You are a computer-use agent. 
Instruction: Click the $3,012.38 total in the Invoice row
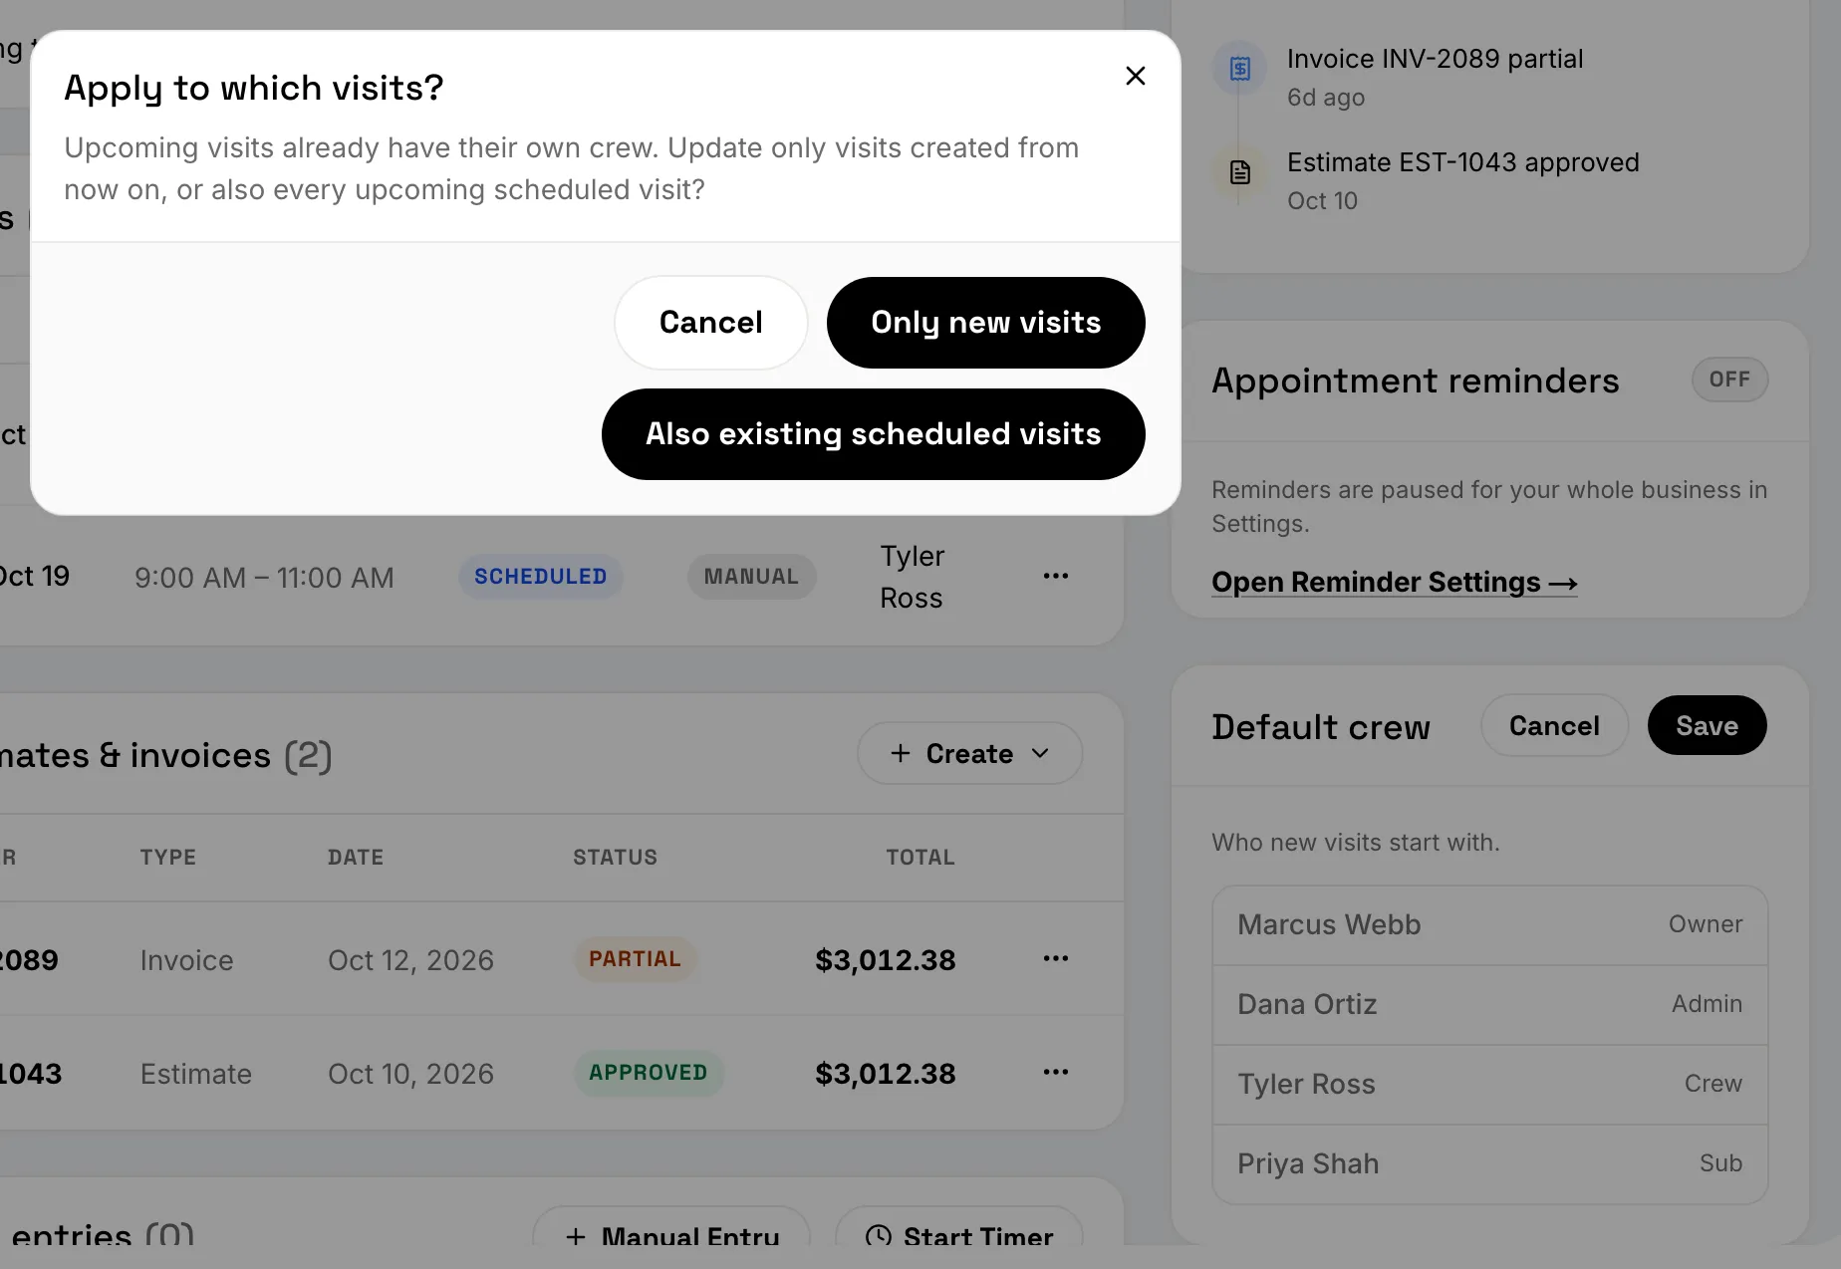(x=885, y=960)
